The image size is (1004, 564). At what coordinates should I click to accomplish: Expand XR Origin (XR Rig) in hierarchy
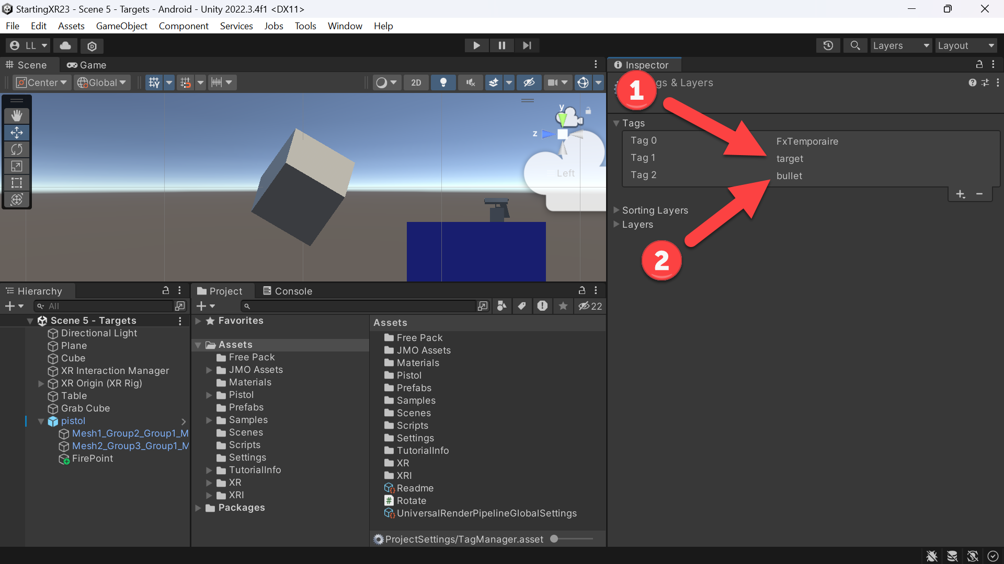coord(41,383)
